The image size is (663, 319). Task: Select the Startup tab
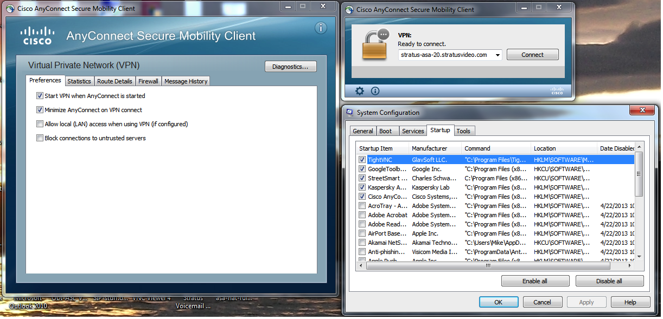440,130
